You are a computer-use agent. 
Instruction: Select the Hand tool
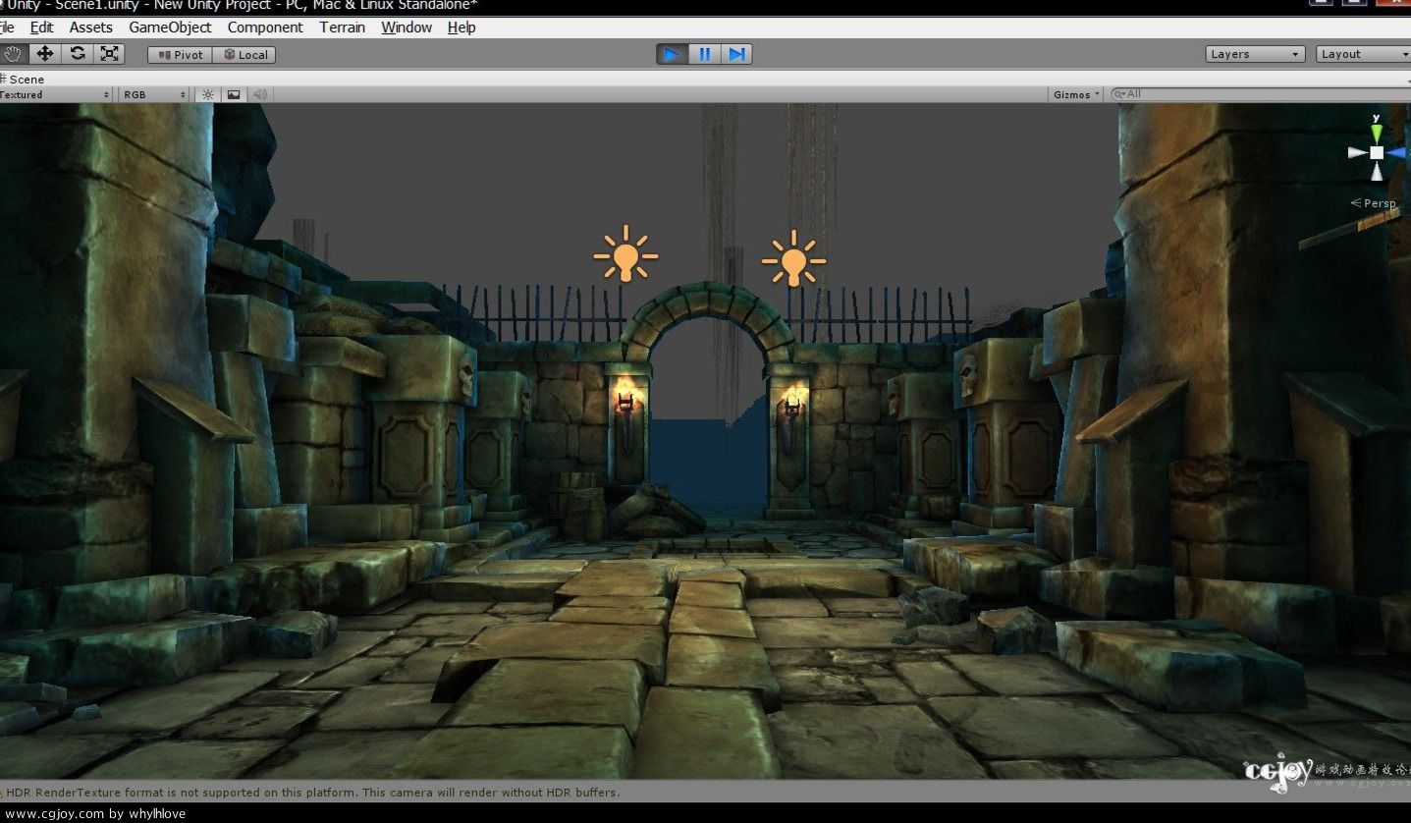[12, 54]
